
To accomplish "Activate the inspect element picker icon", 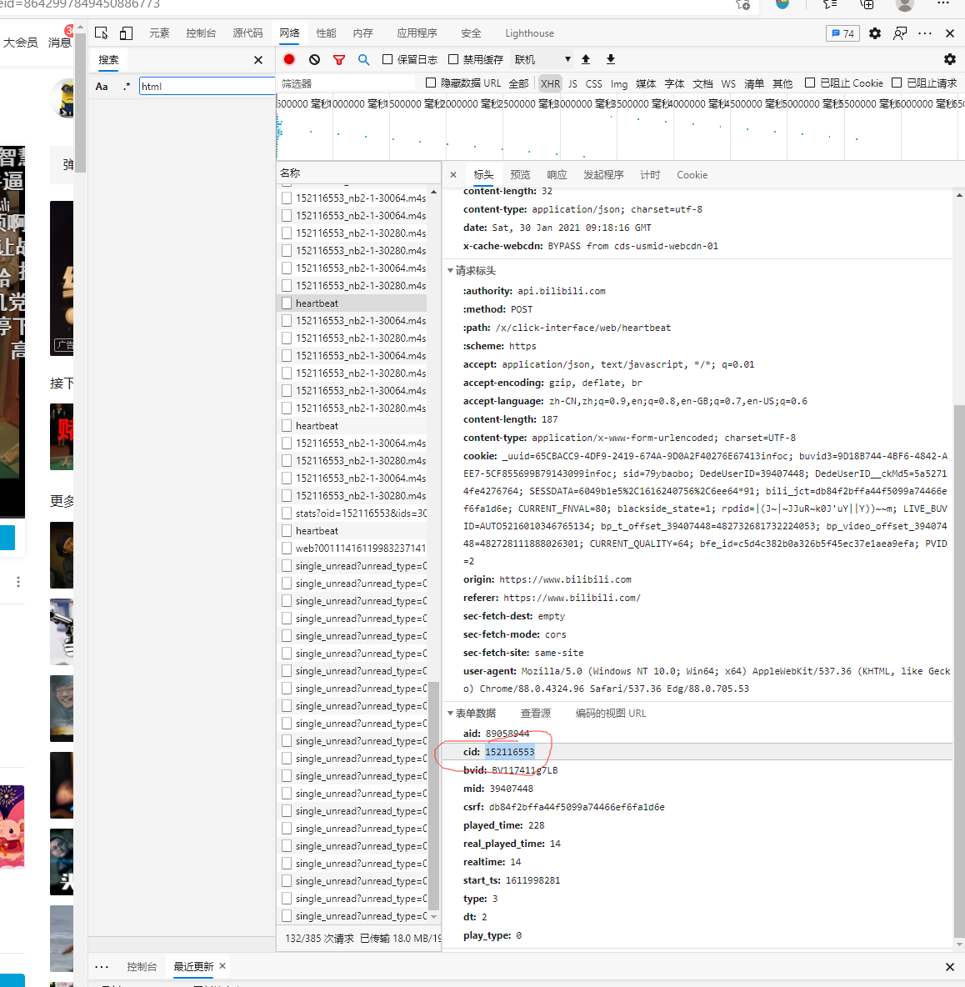I will (102, 33).
